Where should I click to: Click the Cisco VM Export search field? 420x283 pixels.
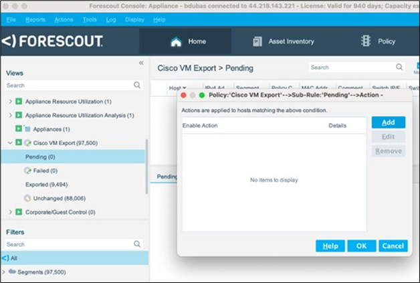click(x=356, y=68)
